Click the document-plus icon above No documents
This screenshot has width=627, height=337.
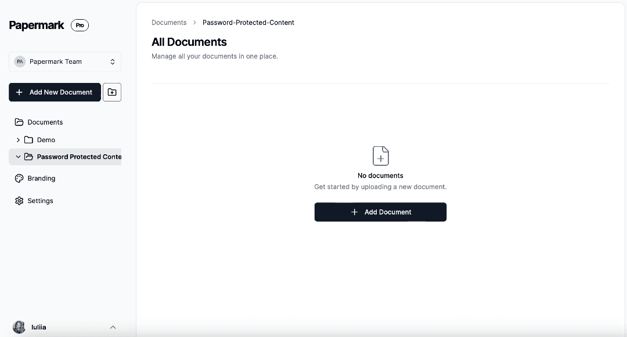[x=380, y=156]
